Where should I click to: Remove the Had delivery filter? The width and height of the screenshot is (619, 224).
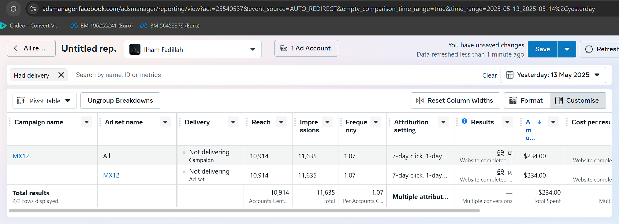pyautogui.click(x=61, y=75)
